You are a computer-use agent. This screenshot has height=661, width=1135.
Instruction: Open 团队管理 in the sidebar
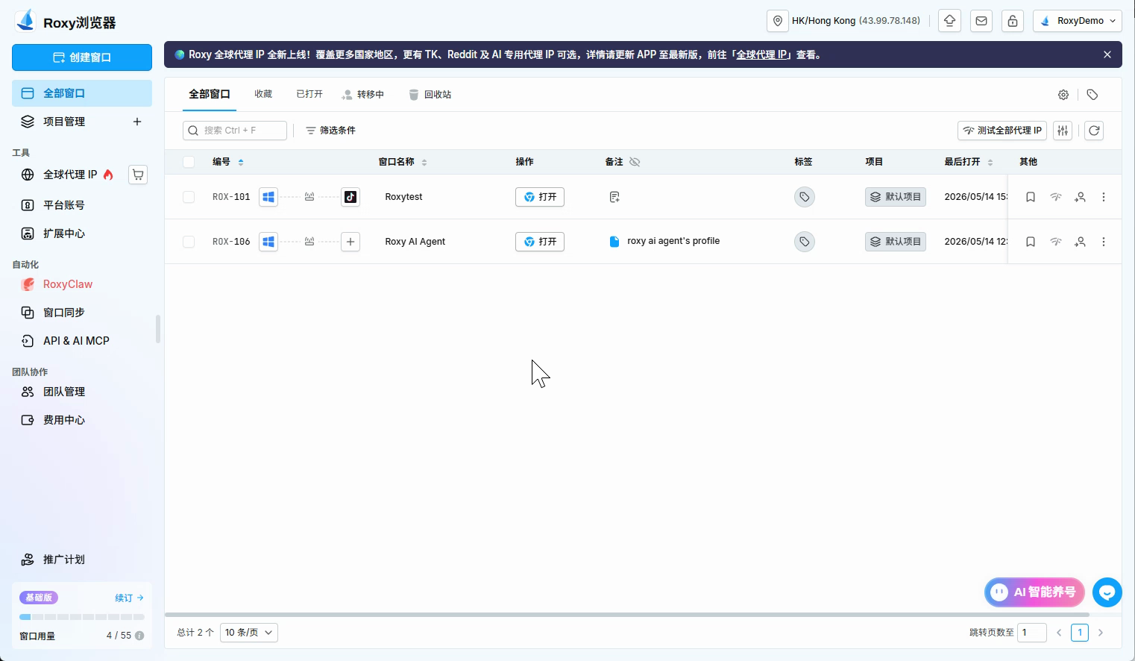(82, 392)
